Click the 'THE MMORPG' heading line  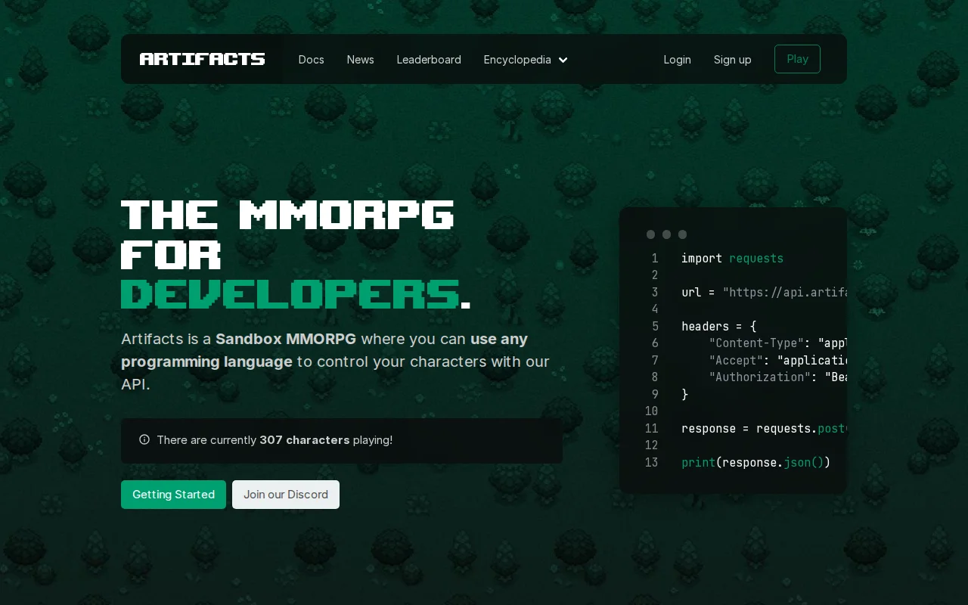tap(288, 215)
